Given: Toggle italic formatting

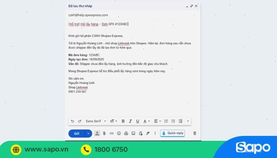Looking at the screenshot, I should 130,121.
